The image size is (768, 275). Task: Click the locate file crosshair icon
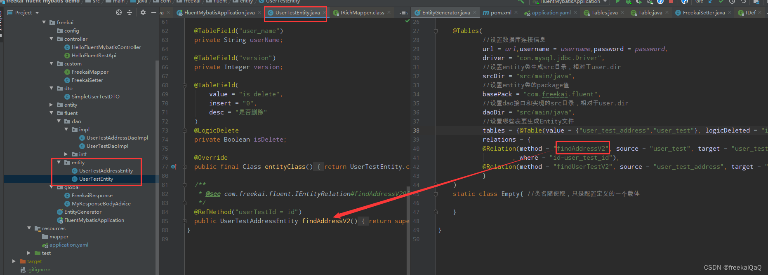[119, 12]
